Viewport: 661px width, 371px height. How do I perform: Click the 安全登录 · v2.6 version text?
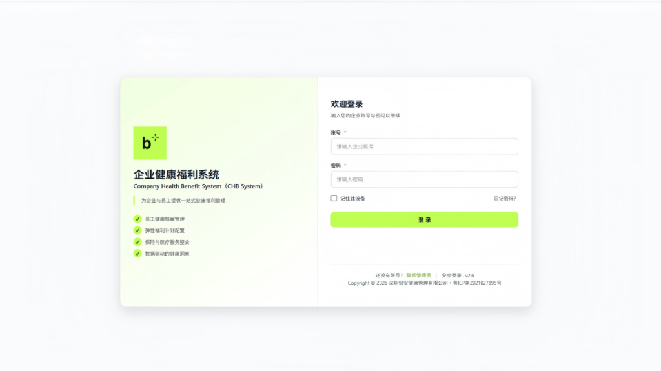click(458, 276)
